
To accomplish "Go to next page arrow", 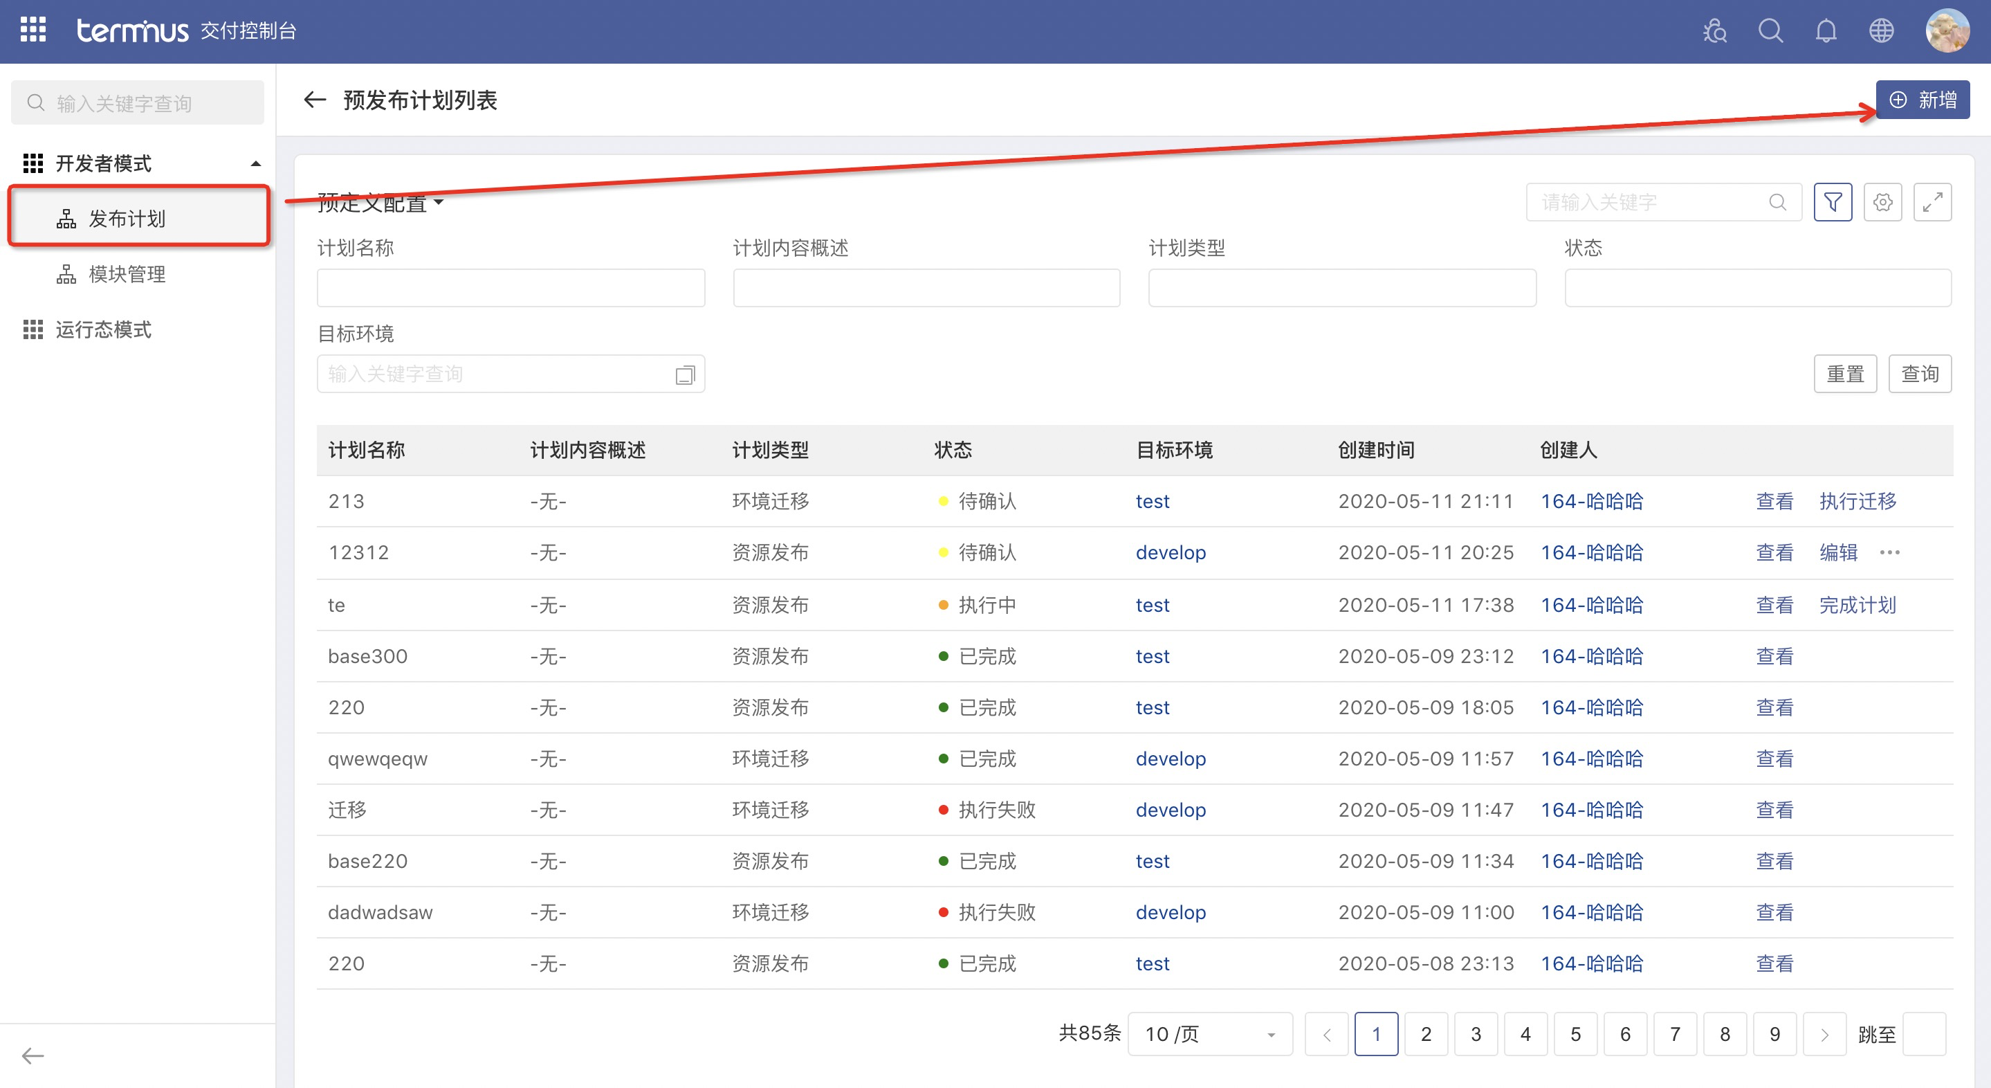I will click(x=1824, y=1034).
